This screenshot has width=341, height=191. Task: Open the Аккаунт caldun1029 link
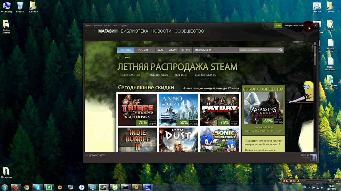pos(294,25)
